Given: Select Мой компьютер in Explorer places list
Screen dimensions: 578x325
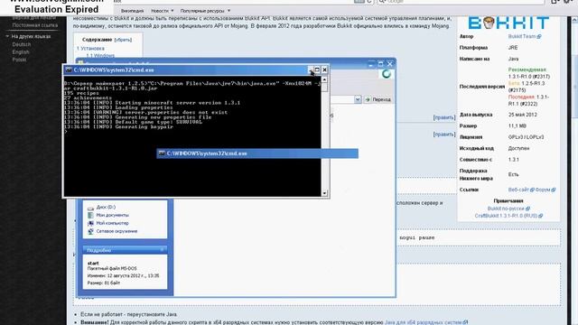Looking at the screenshot, I should [x=112, y=223].
